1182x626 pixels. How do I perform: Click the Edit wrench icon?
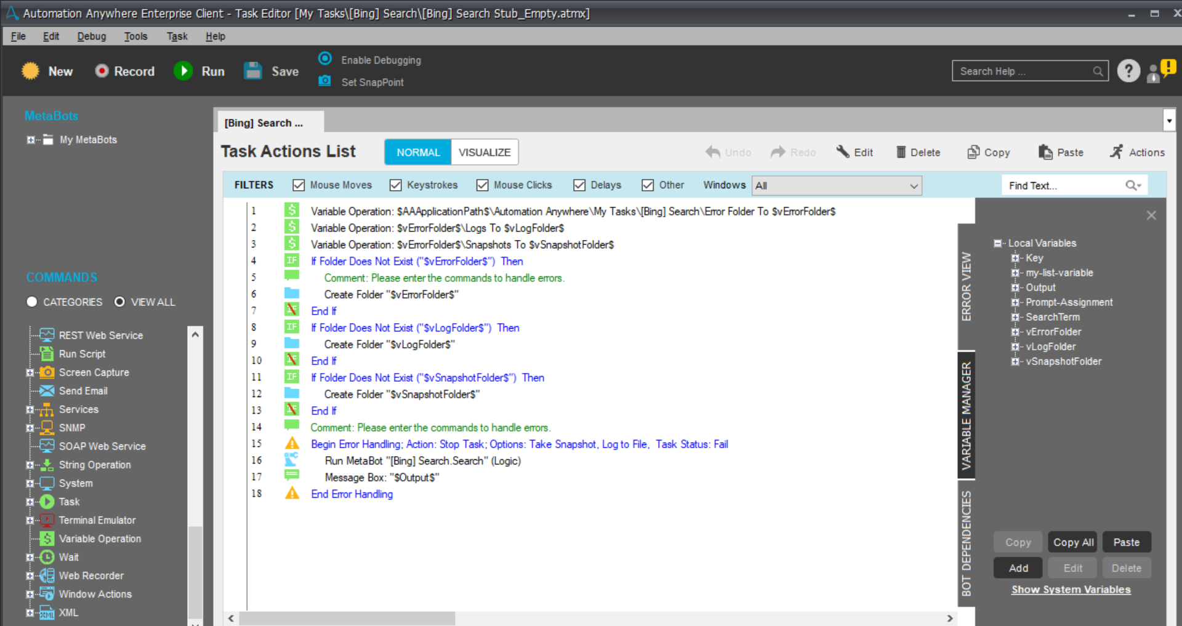click(x=842, y=152)
